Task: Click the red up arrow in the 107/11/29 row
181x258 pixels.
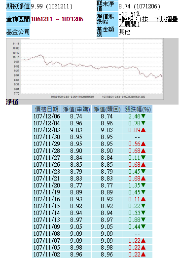Action: (x=144, y=144)
